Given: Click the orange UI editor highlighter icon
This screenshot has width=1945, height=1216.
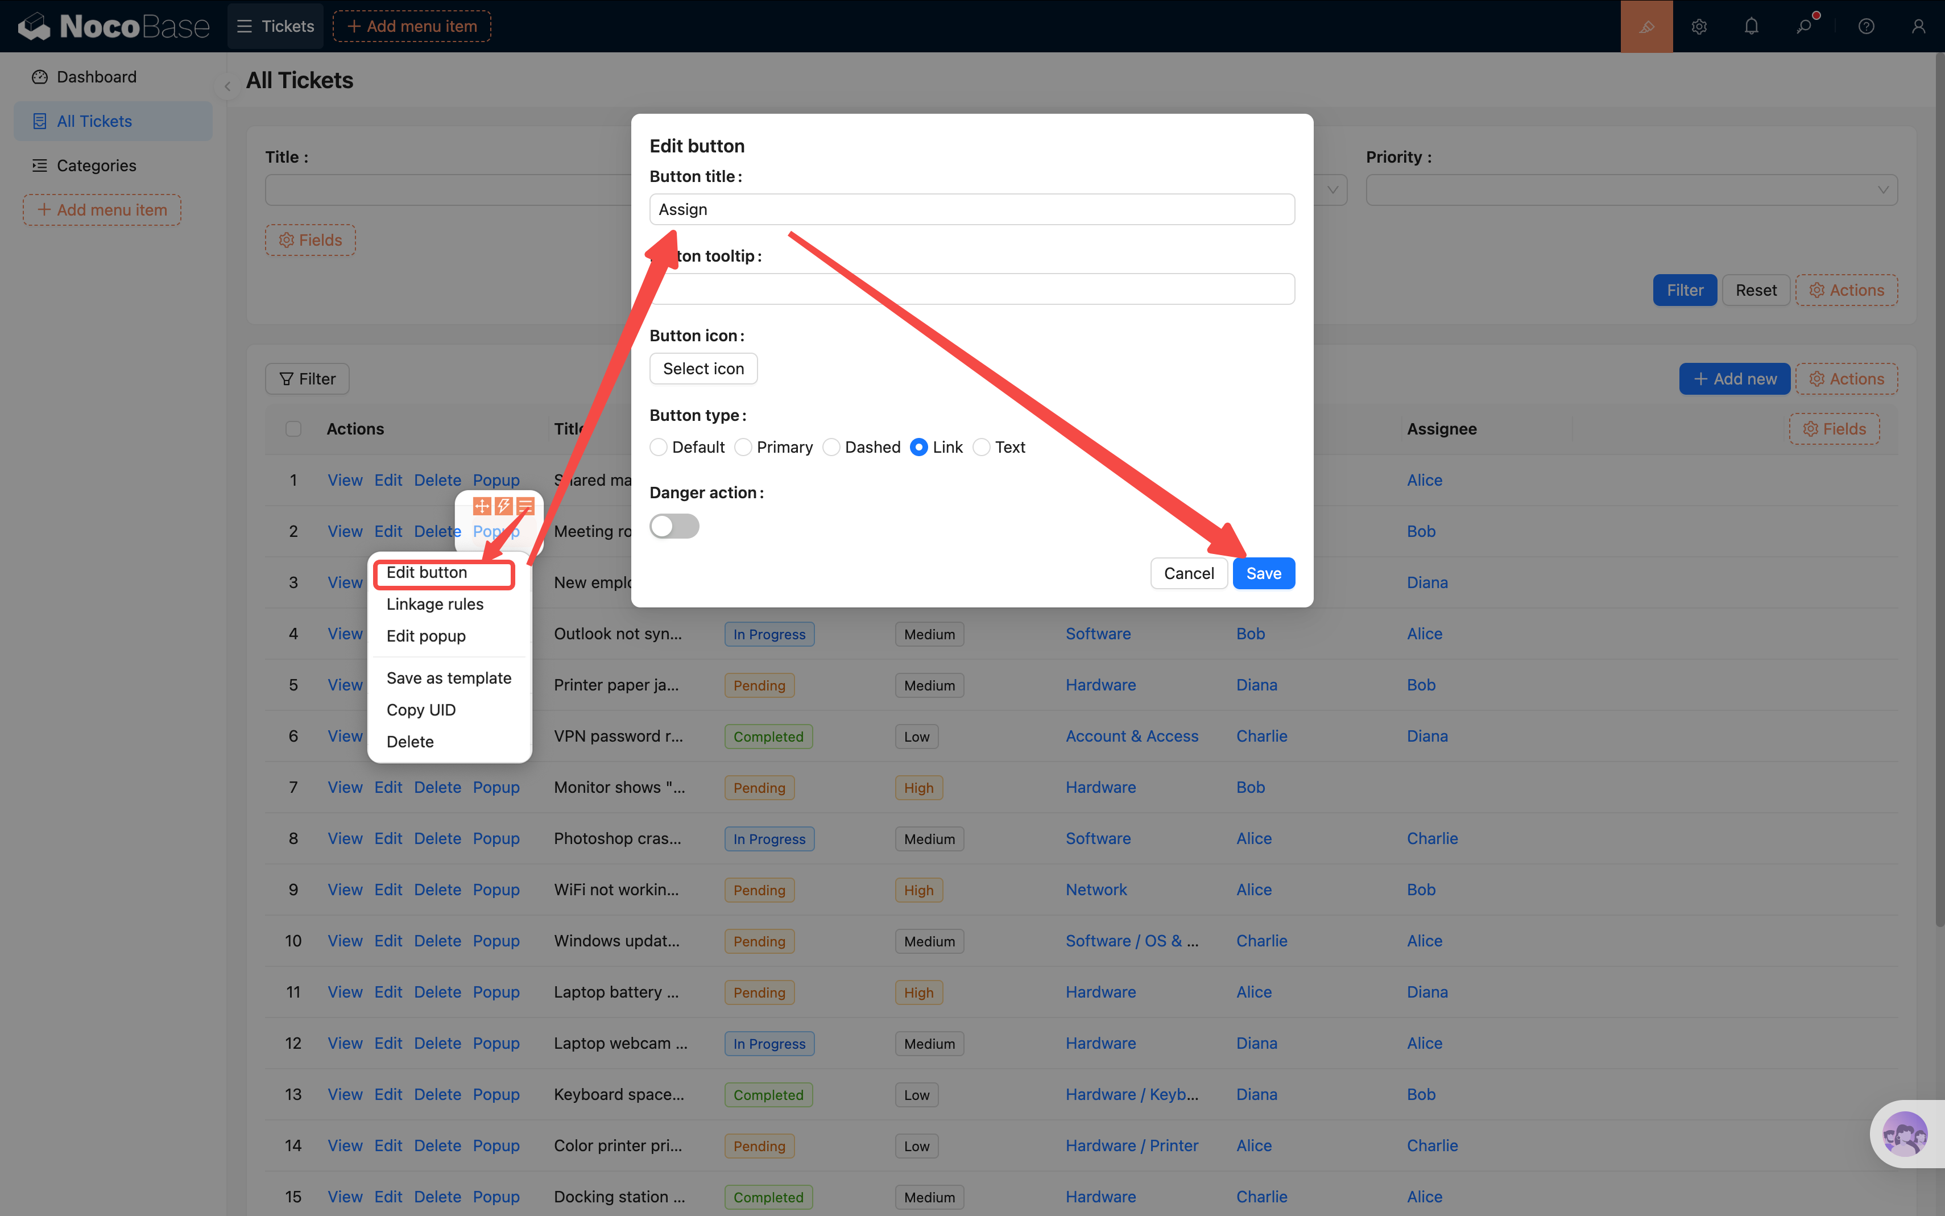Looking at the screenshot, I should 1646,27.
